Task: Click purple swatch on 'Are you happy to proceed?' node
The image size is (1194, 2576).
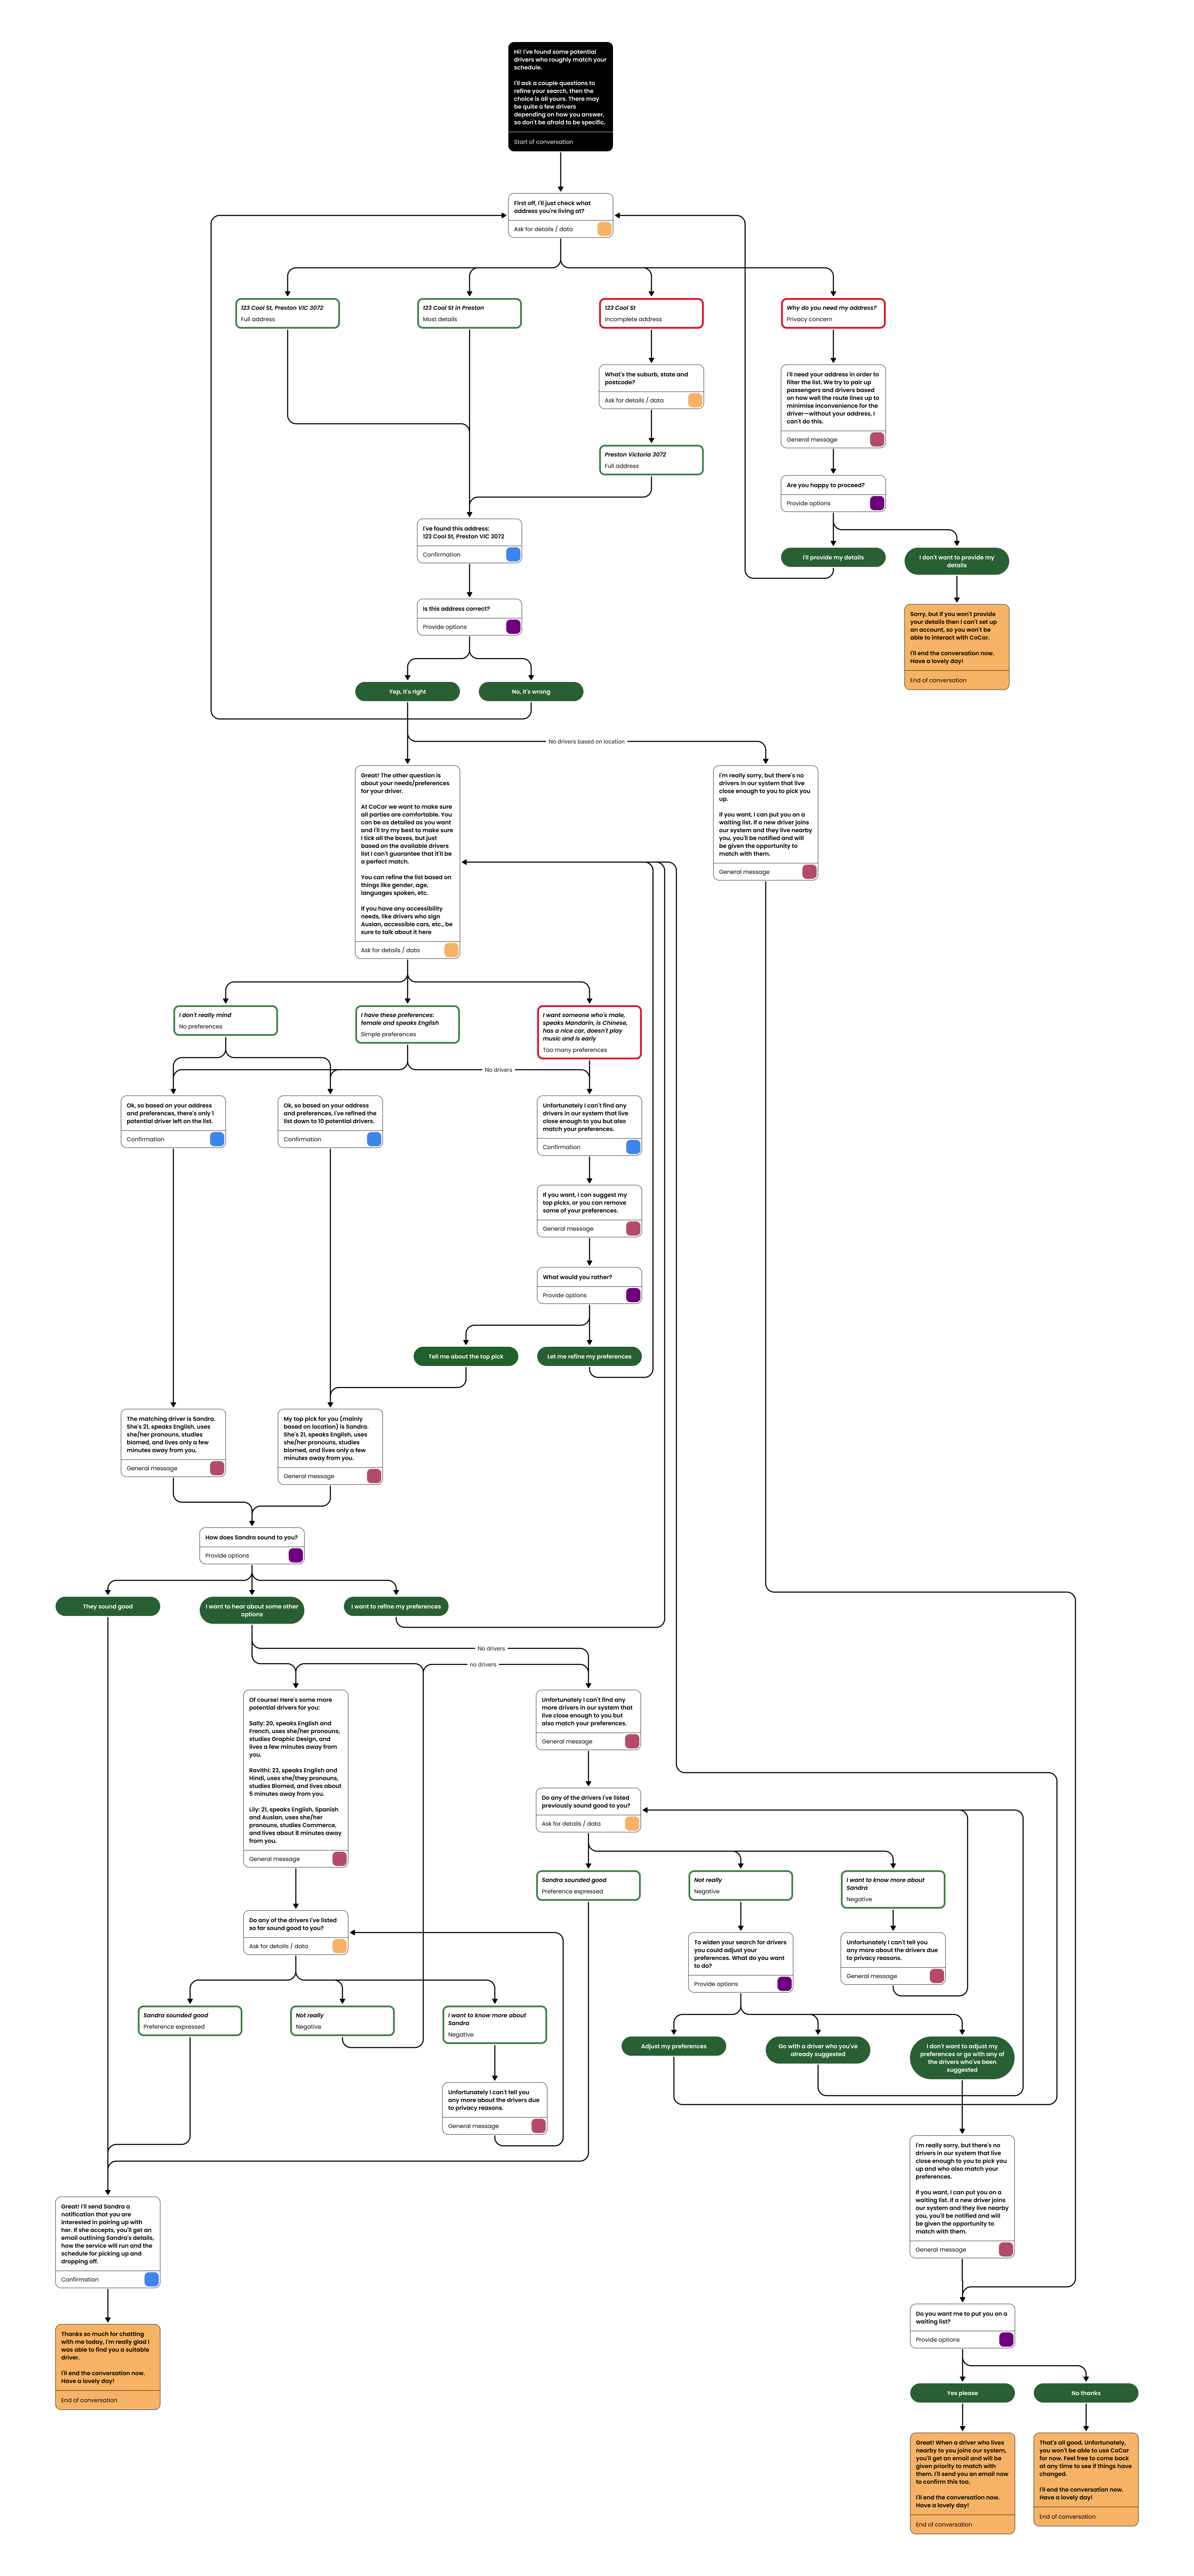Action: 877,503
